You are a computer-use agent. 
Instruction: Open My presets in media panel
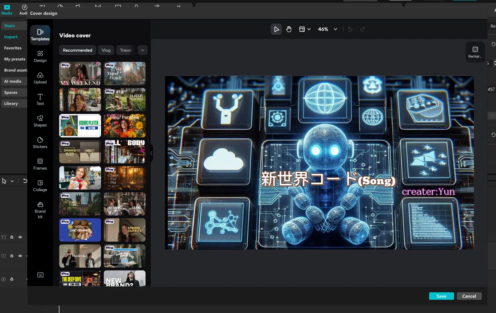click(x=15, y=59)
